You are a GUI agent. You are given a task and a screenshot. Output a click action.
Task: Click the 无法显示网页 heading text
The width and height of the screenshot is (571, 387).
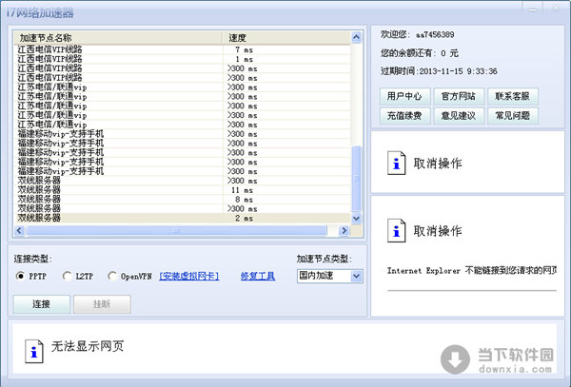(x=88, y=346)
